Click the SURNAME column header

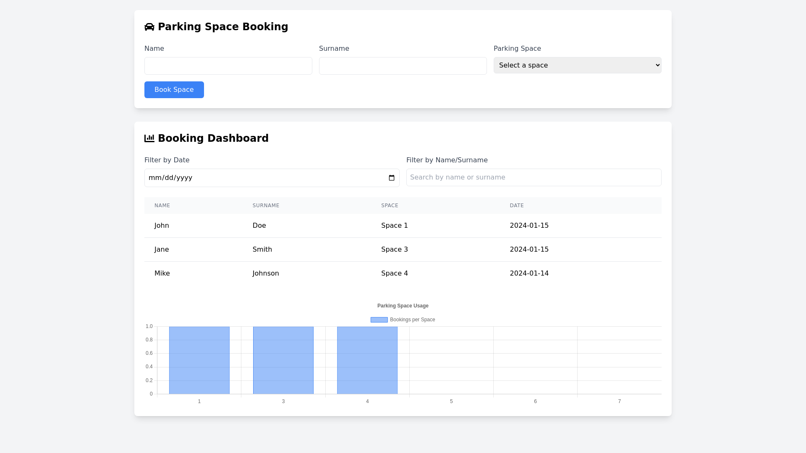pyautogui.click(x=266, y=206)
